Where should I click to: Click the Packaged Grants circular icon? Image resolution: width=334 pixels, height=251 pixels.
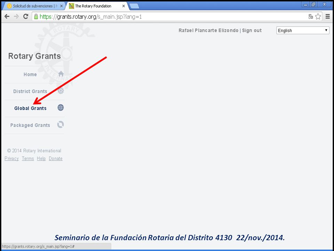click(x=61, y=124)
